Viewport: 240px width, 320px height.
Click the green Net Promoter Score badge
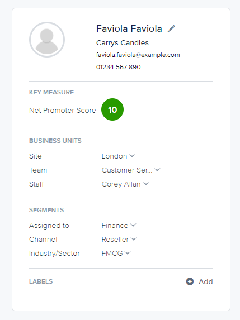(x=112, y=109)
